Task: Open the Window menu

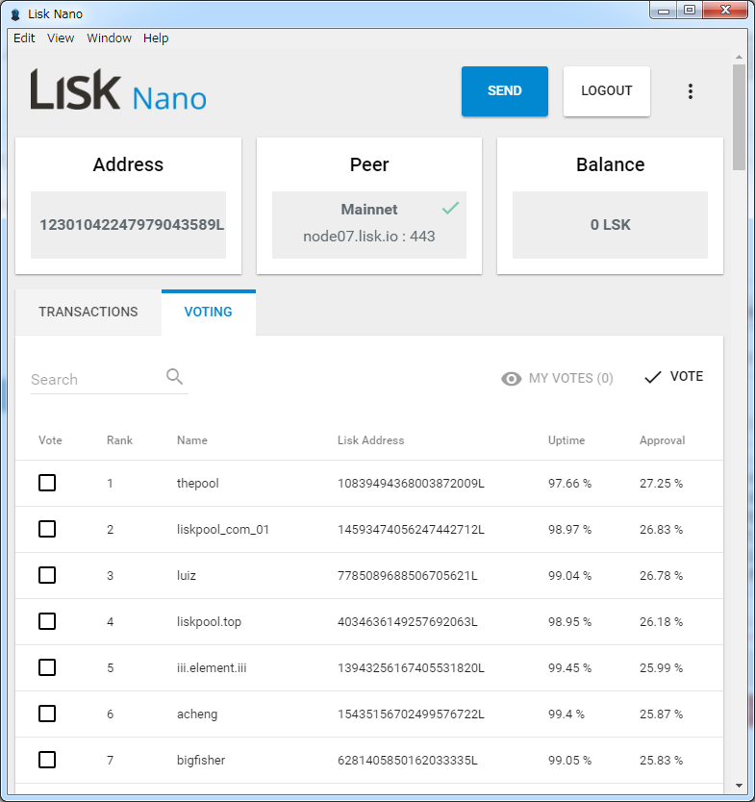Action: (109, 38)
